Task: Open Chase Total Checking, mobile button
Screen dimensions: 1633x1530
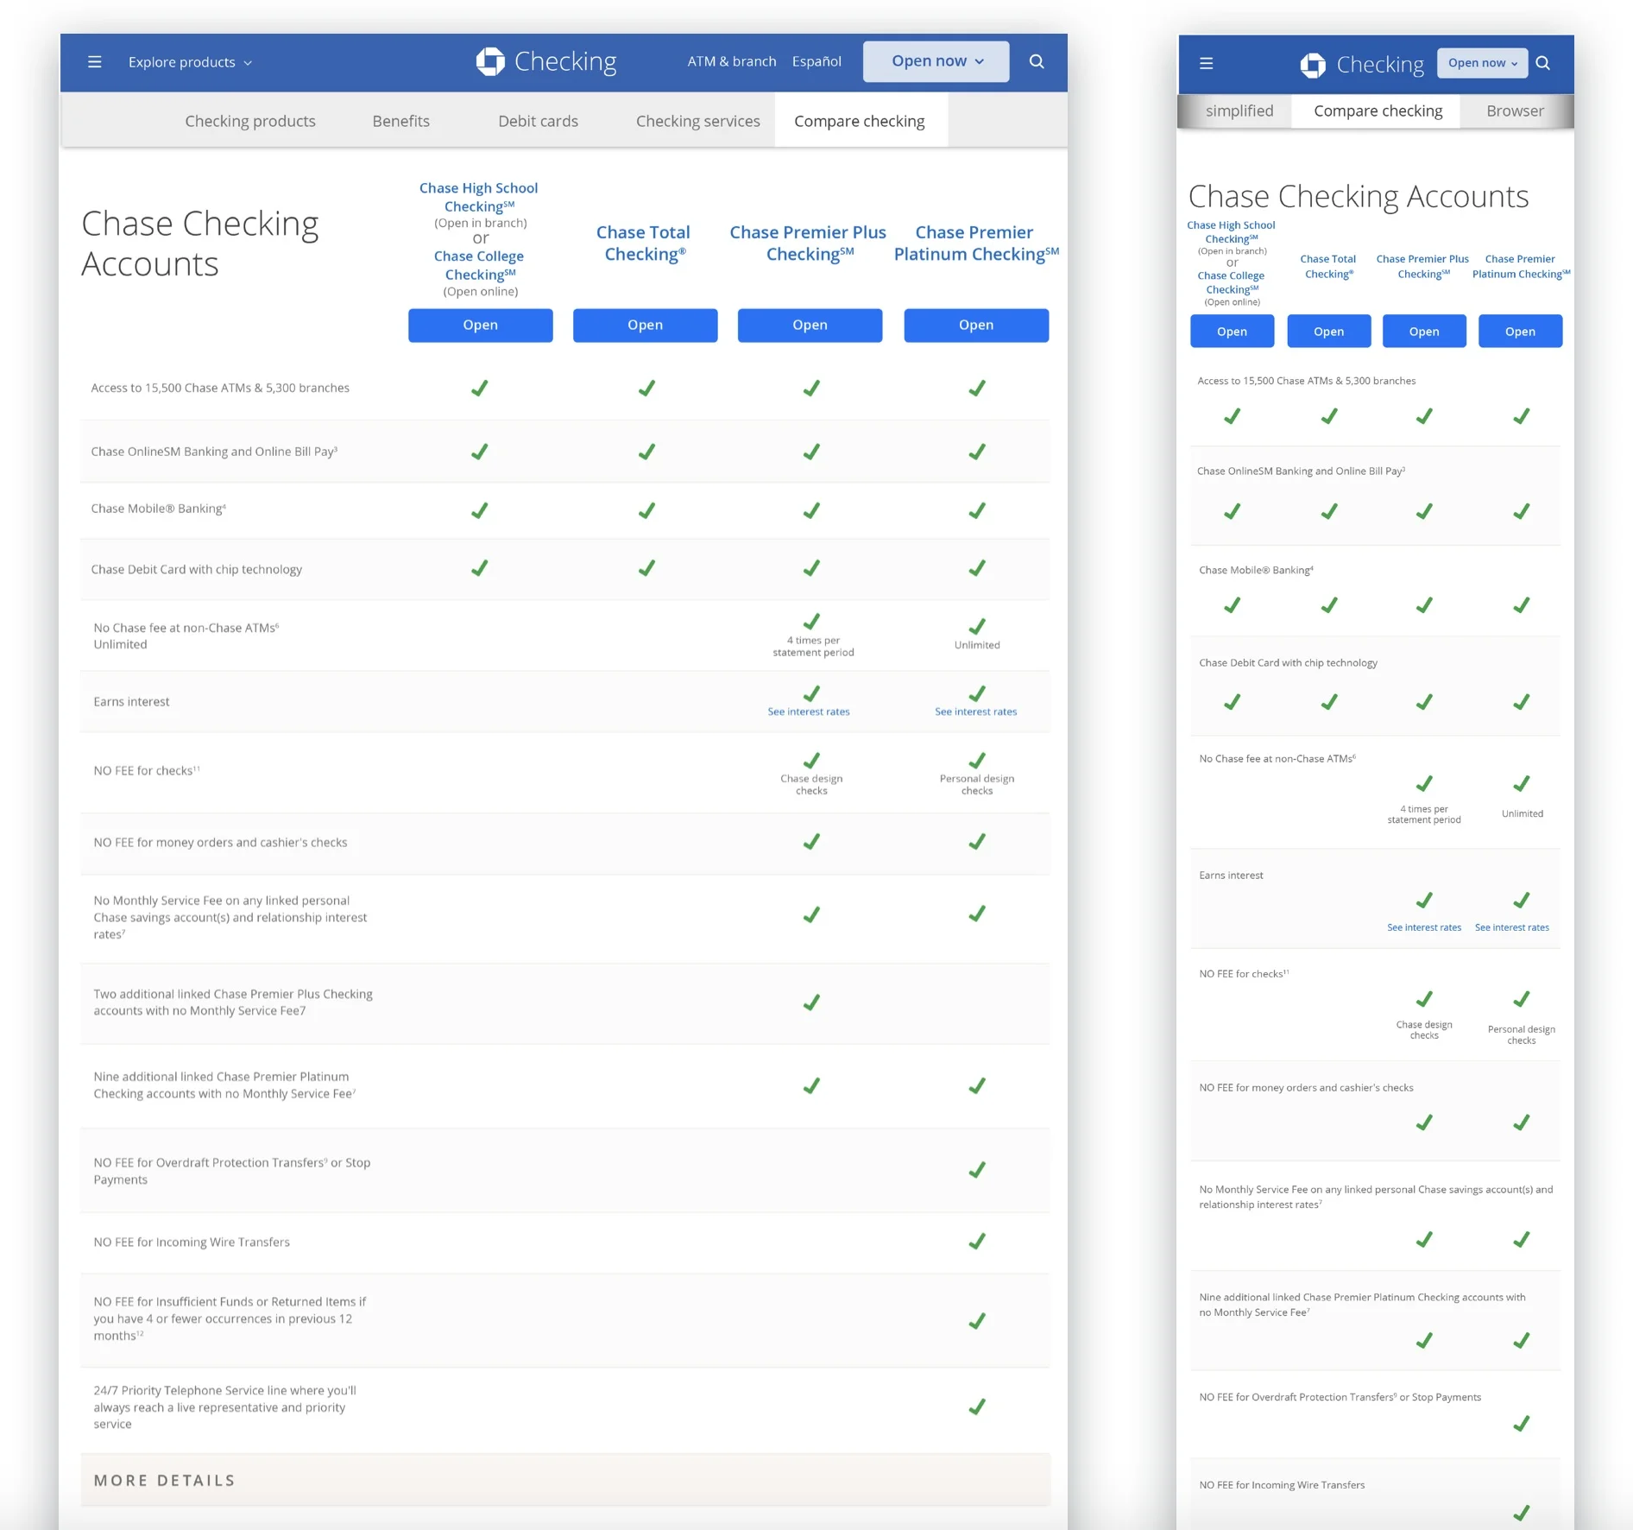Action: click(x=1328, y=332)
